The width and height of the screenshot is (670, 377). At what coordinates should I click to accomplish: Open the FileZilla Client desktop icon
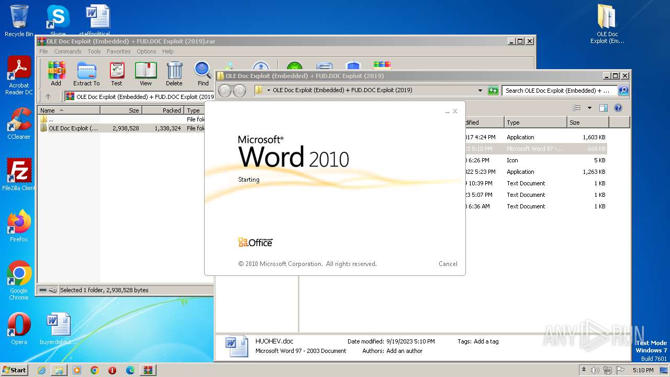tap(19, 175)
